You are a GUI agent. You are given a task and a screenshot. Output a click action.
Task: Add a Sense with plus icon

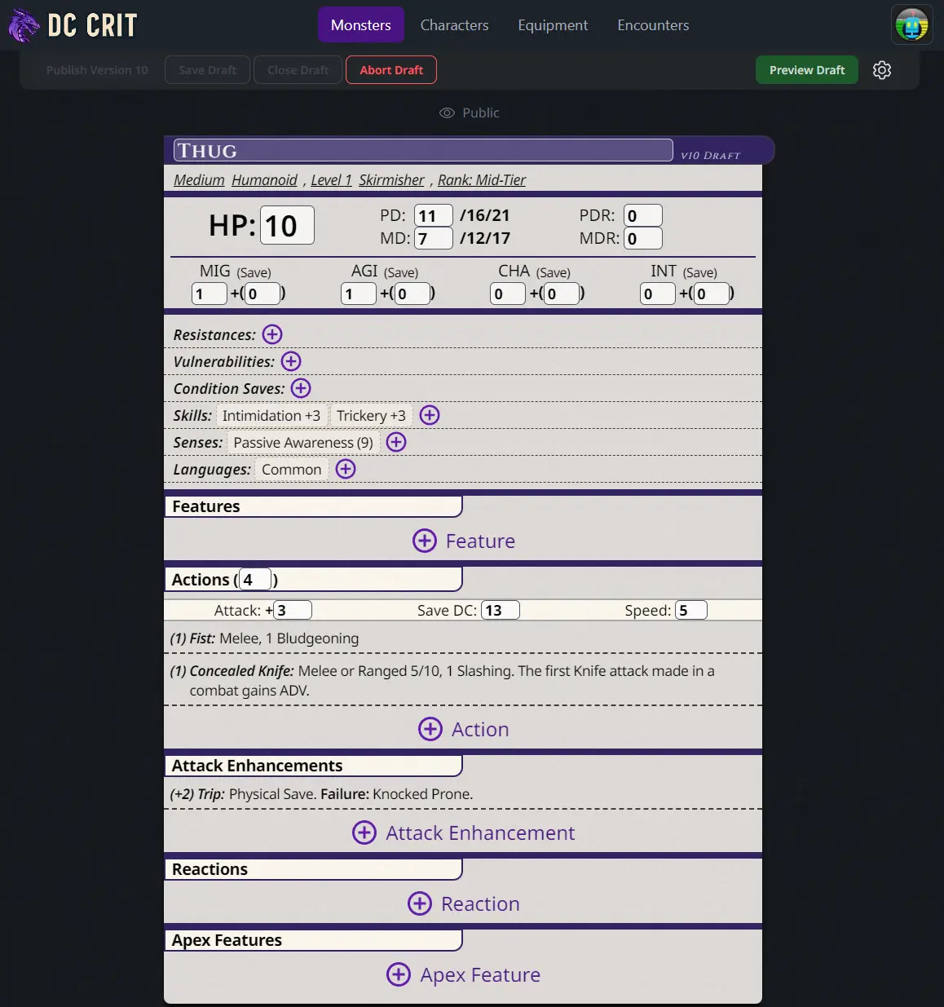pyautogui.click(x=396, y=442)
